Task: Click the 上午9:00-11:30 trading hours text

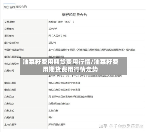Action: pos(85,76)
